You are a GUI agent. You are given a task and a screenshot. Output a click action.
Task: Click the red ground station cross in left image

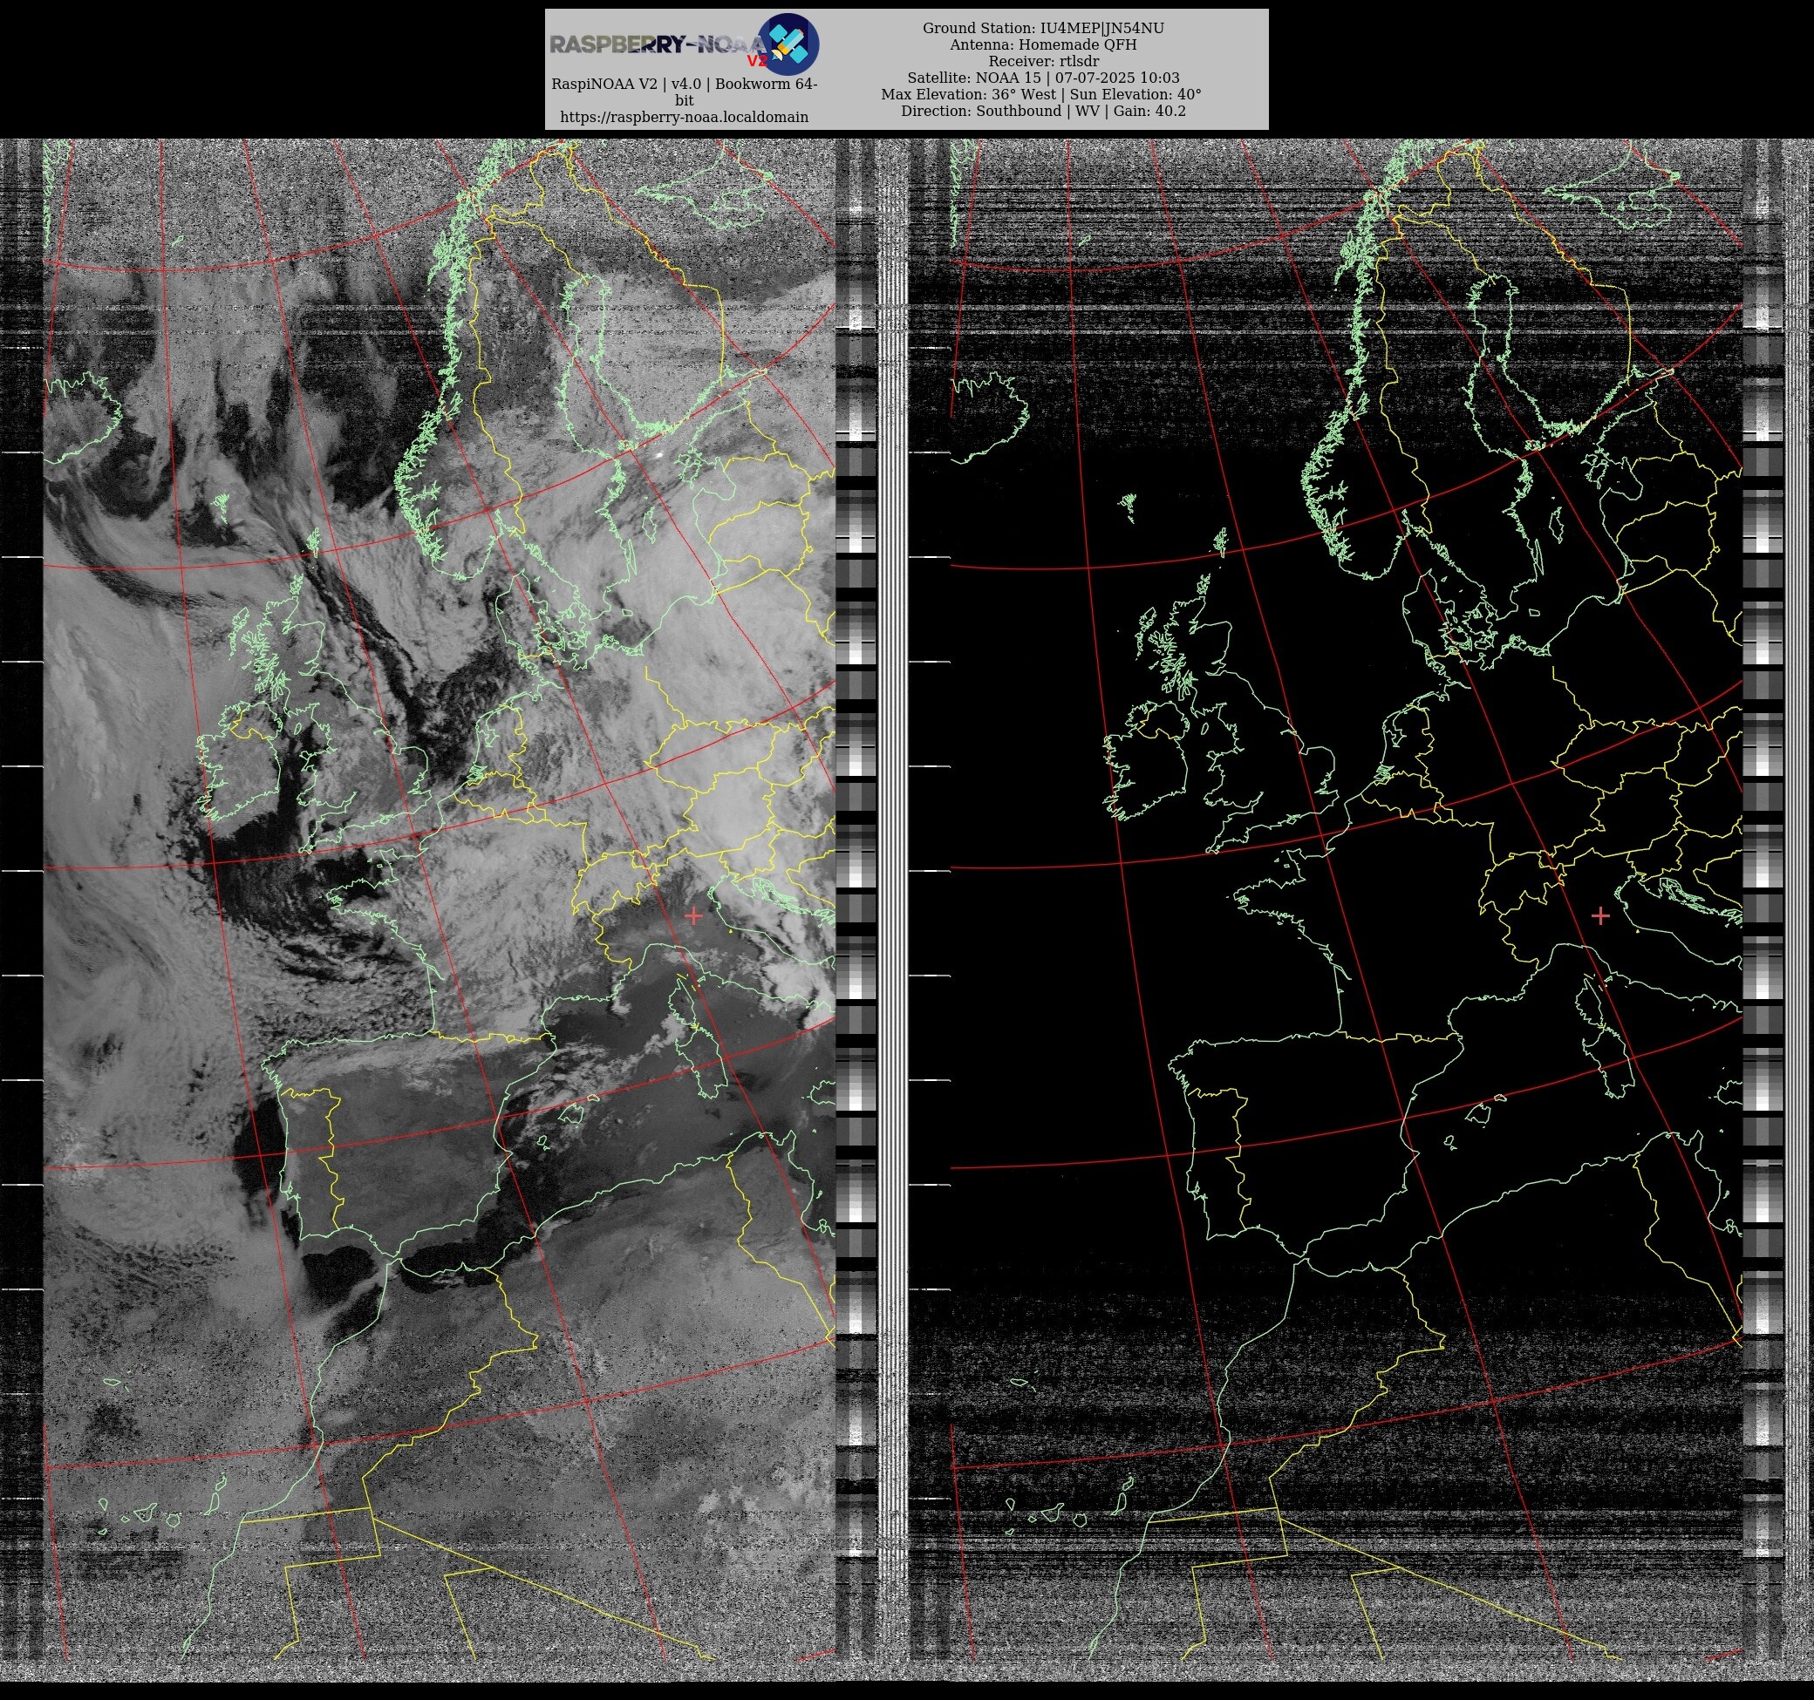tap(693, 915)
